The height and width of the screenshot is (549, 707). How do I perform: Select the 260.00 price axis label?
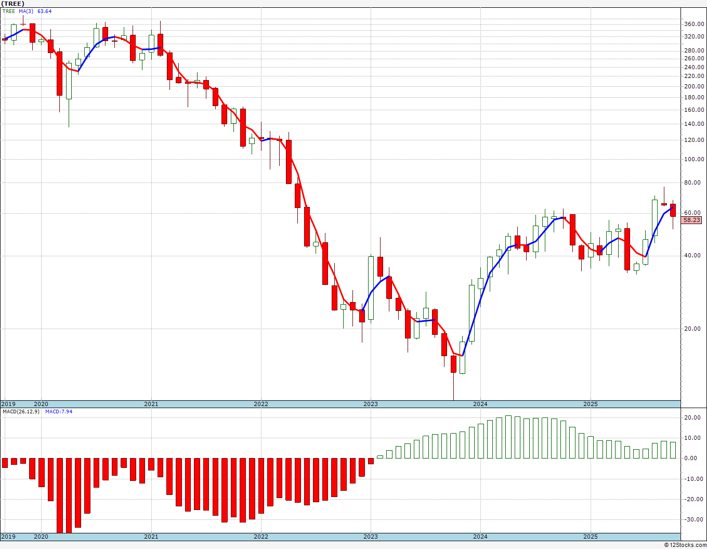point(694,58)
